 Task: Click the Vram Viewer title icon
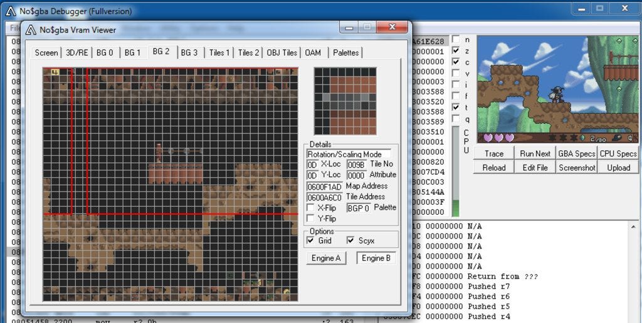(x=31, y=30)
